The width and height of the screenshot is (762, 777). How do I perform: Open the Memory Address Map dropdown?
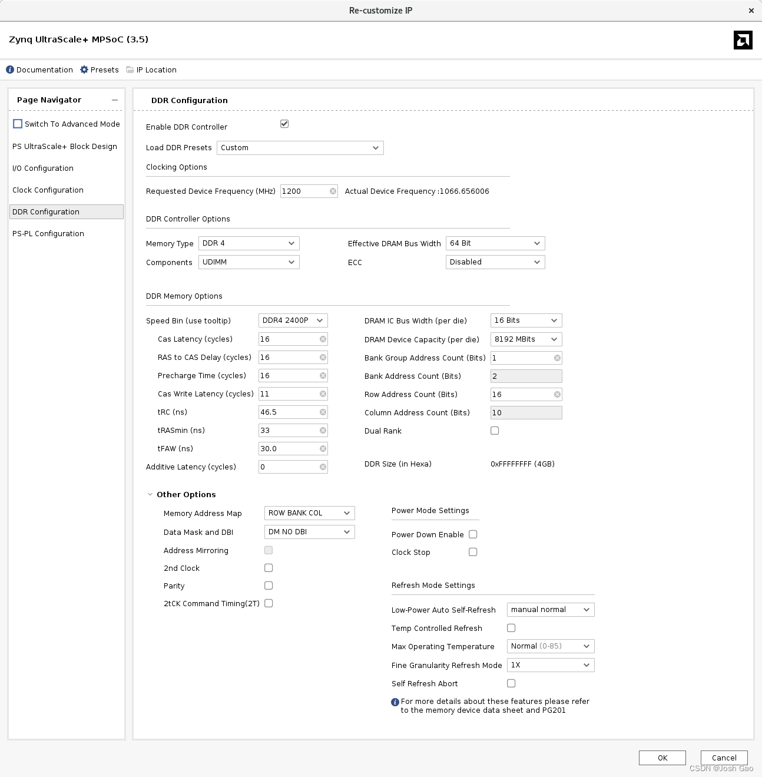[x=310, y=513]
